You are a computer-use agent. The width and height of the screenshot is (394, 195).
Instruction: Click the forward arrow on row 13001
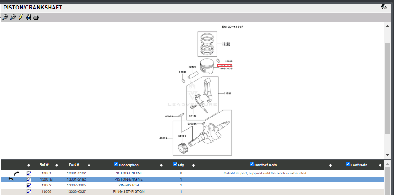coord(17,173)
